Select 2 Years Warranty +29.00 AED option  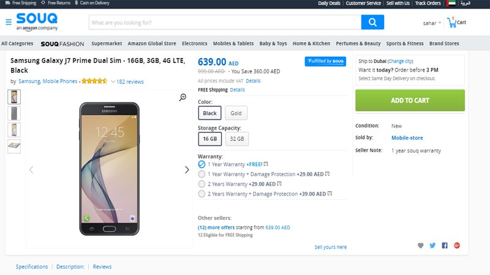coord(202,184)
